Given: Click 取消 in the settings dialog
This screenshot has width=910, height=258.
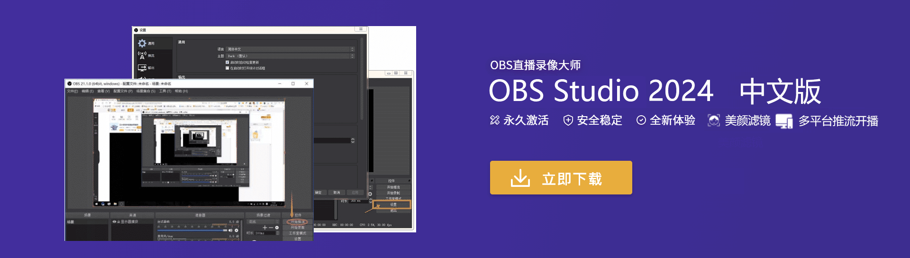Looking at the screenshot, I should coord(337,193).
